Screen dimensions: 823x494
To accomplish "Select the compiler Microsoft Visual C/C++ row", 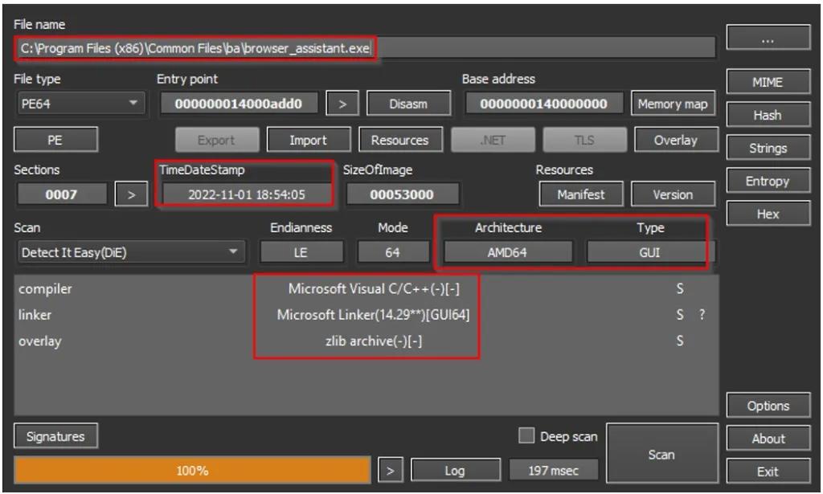I will pyautogui.click(x=366, y=288).
